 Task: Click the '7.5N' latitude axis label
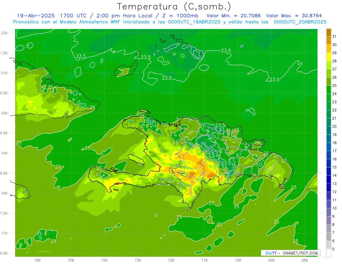(x=4, y=213)
